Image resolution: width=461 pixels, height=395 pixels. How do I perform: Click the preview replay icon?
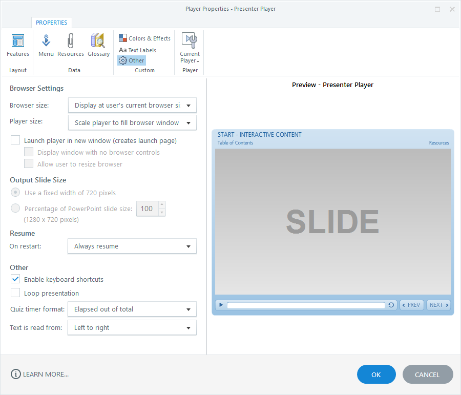point(391,305)
